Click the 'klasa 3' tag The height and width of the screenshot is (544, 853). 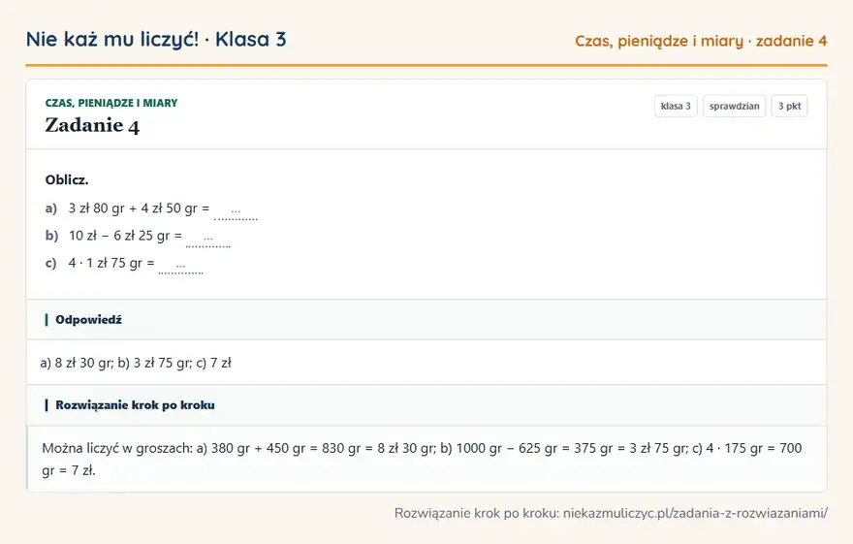pos(676,106)
